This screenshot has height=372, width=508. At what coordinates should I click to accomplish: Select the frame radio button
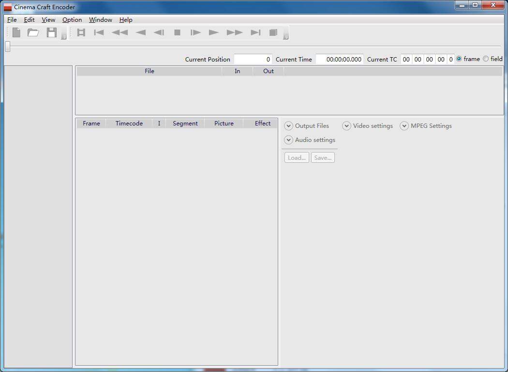coord(458,59)
